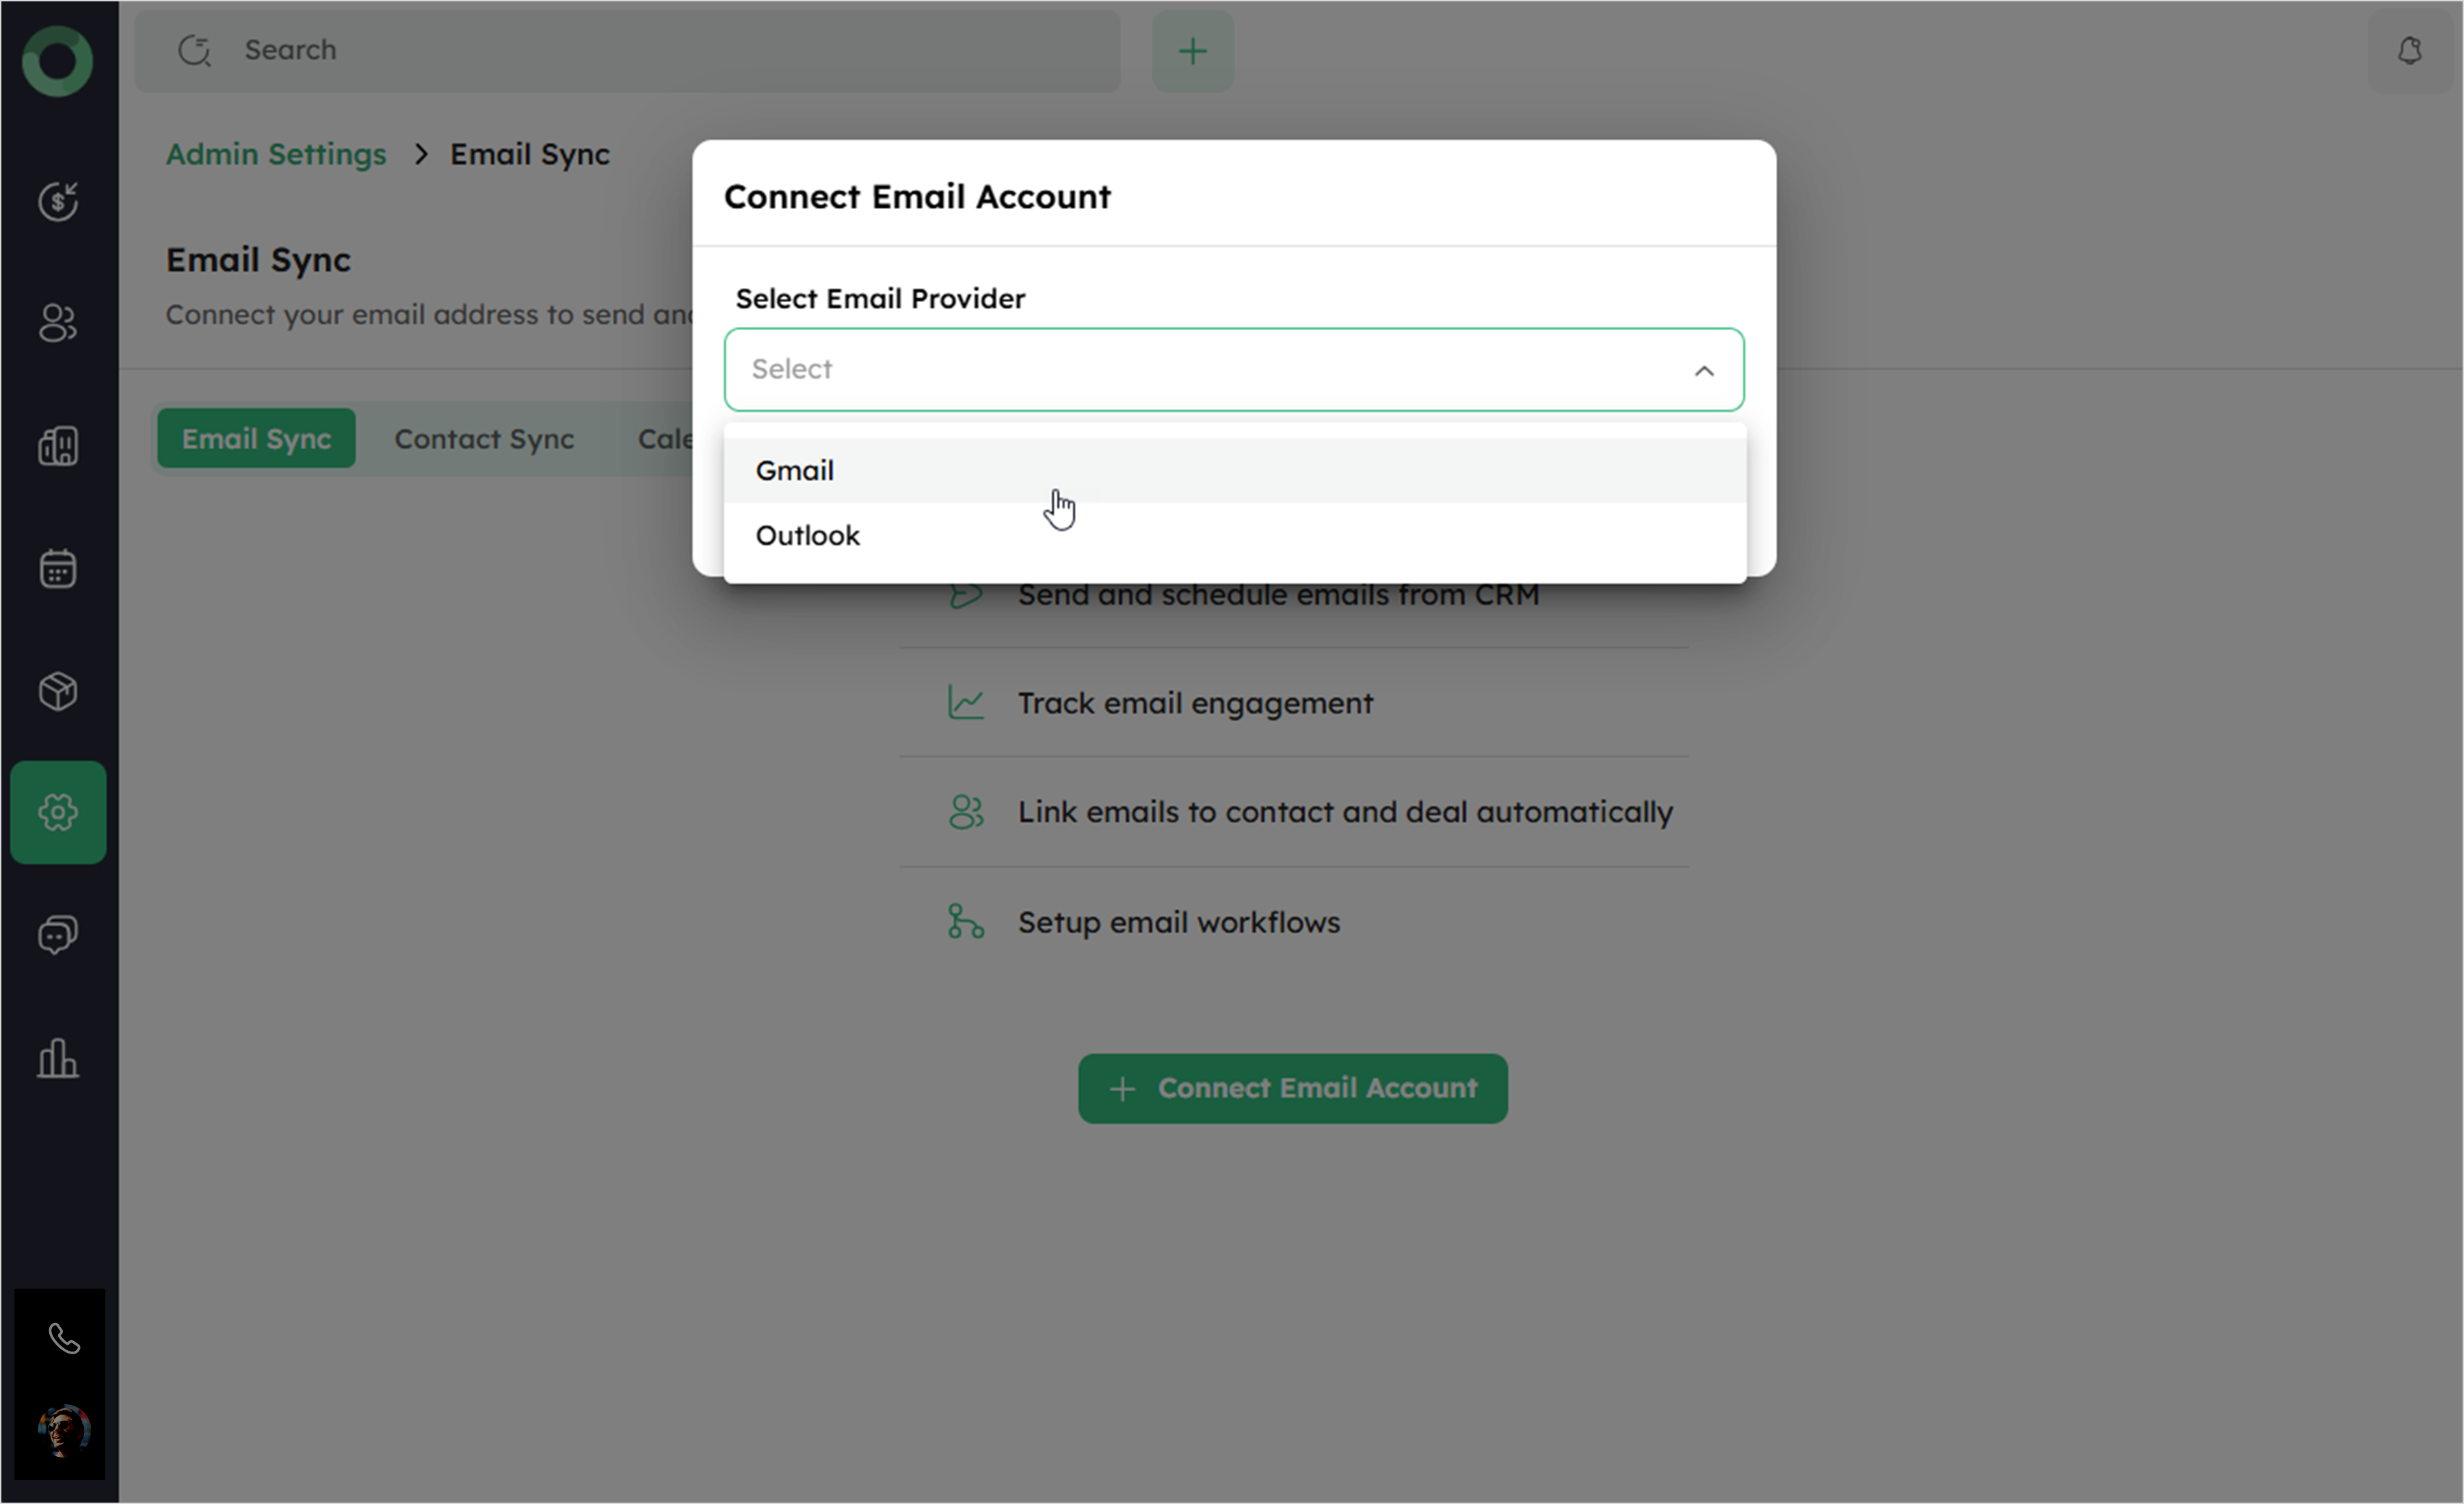Open the contacts icon in sidebar
2464x1504 pixels.
58,323
